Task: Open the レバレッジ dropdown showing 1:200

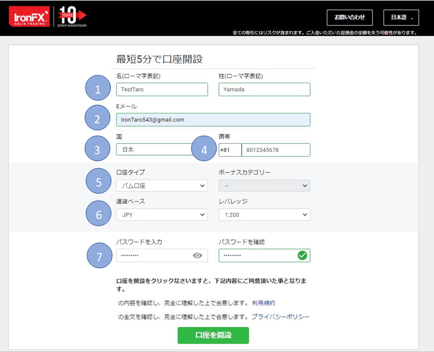Action: point(264,215)
